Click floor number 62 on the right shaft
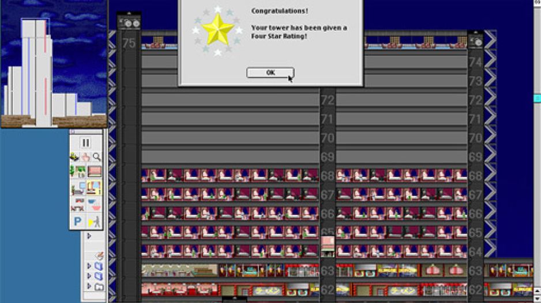The width and height of the screenshot is (541, 303). coord(475,290)
